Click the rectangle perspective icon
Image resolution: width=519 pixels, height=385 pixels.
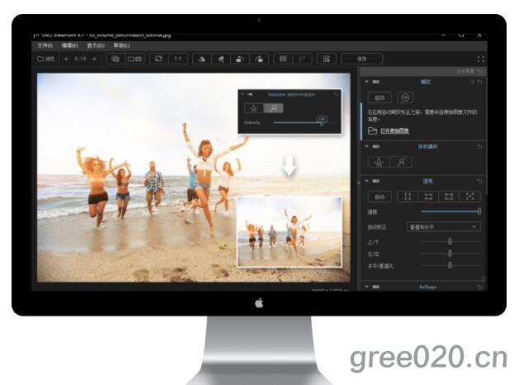click(449, 197)
